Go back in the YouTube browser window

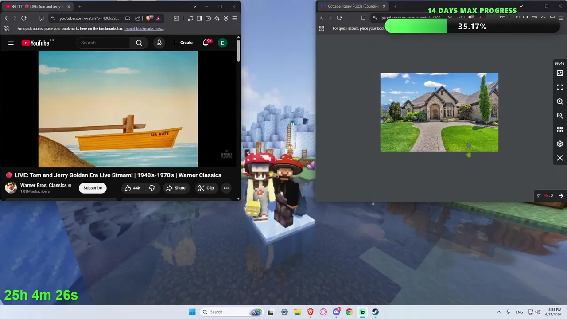pyautogui.click(x=6, y=18)
